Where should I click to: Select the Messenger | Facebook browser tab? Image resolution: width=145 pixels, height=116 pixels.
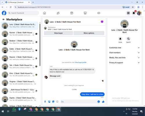17,2
